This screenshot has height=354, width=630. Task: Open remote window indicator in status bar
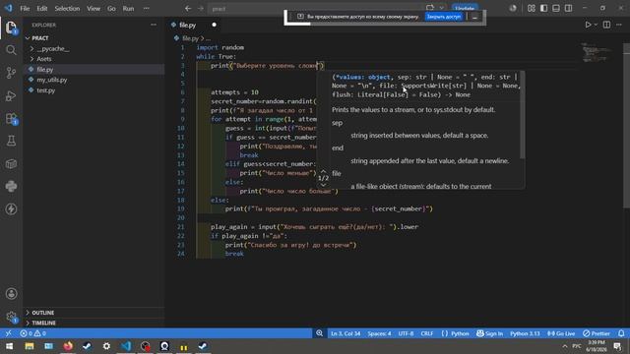[8, 333]
